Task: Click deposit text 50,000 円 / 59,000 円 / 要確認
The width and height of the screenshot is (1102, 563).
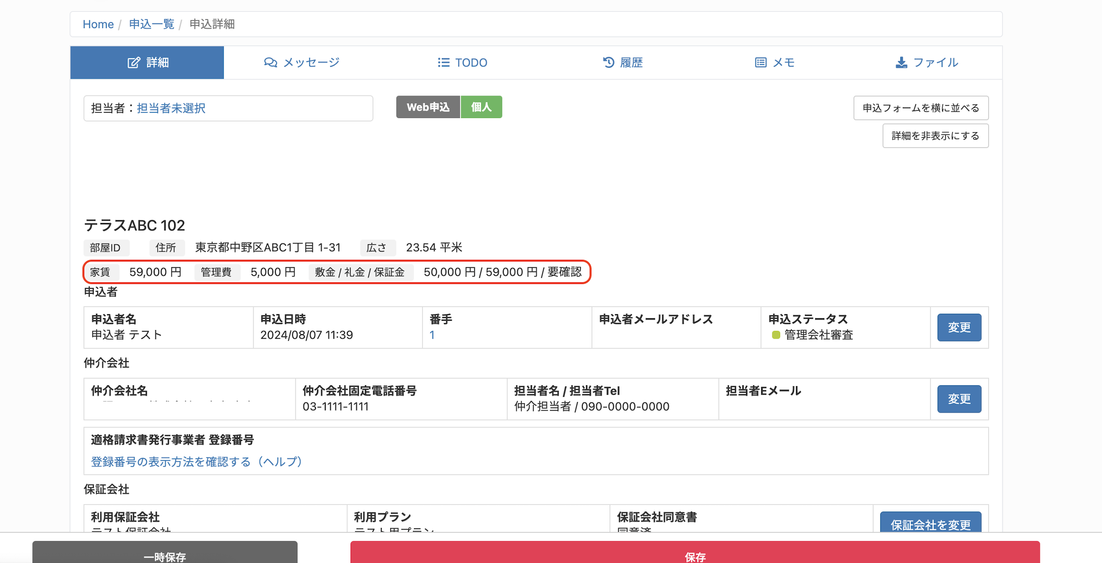Action: tap(503, 272)
